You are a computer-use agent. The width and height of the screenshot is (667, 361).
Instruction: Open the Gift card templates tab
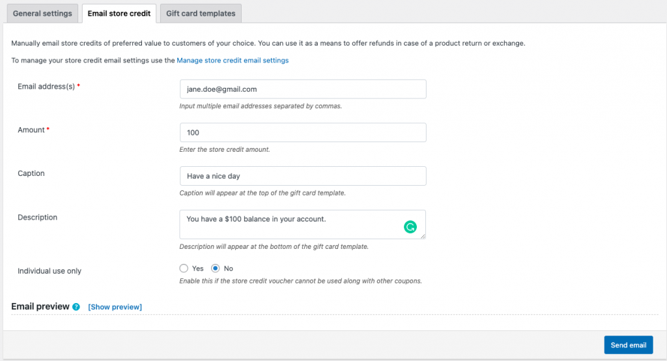pyautogui.click(x=201, y=14)
